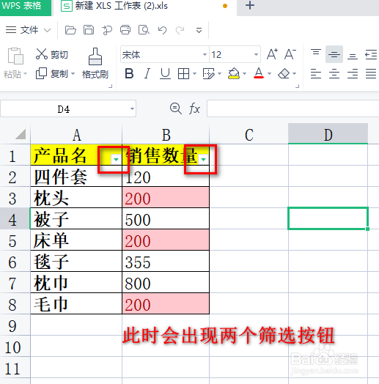Activate the 格式刷 format painter
The width and height of the screenshot is (379, 384).
(95, 63)
